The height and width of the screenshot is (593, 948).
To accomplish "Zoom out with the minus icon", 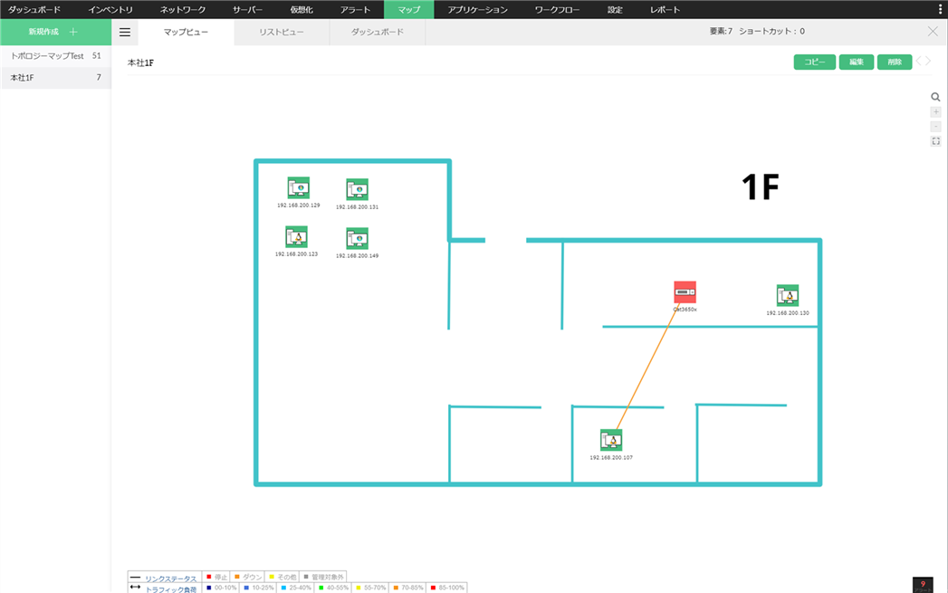I will [x=936, y=127].
